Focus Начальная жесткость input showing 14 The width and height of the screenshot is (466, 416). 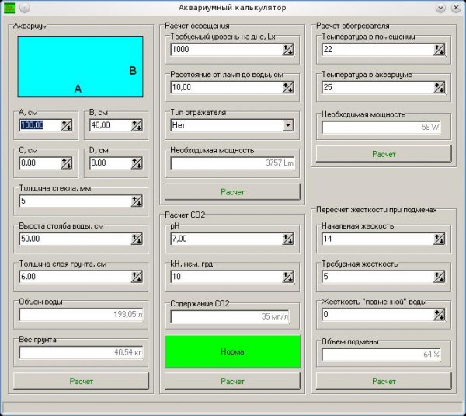[377, 239]
